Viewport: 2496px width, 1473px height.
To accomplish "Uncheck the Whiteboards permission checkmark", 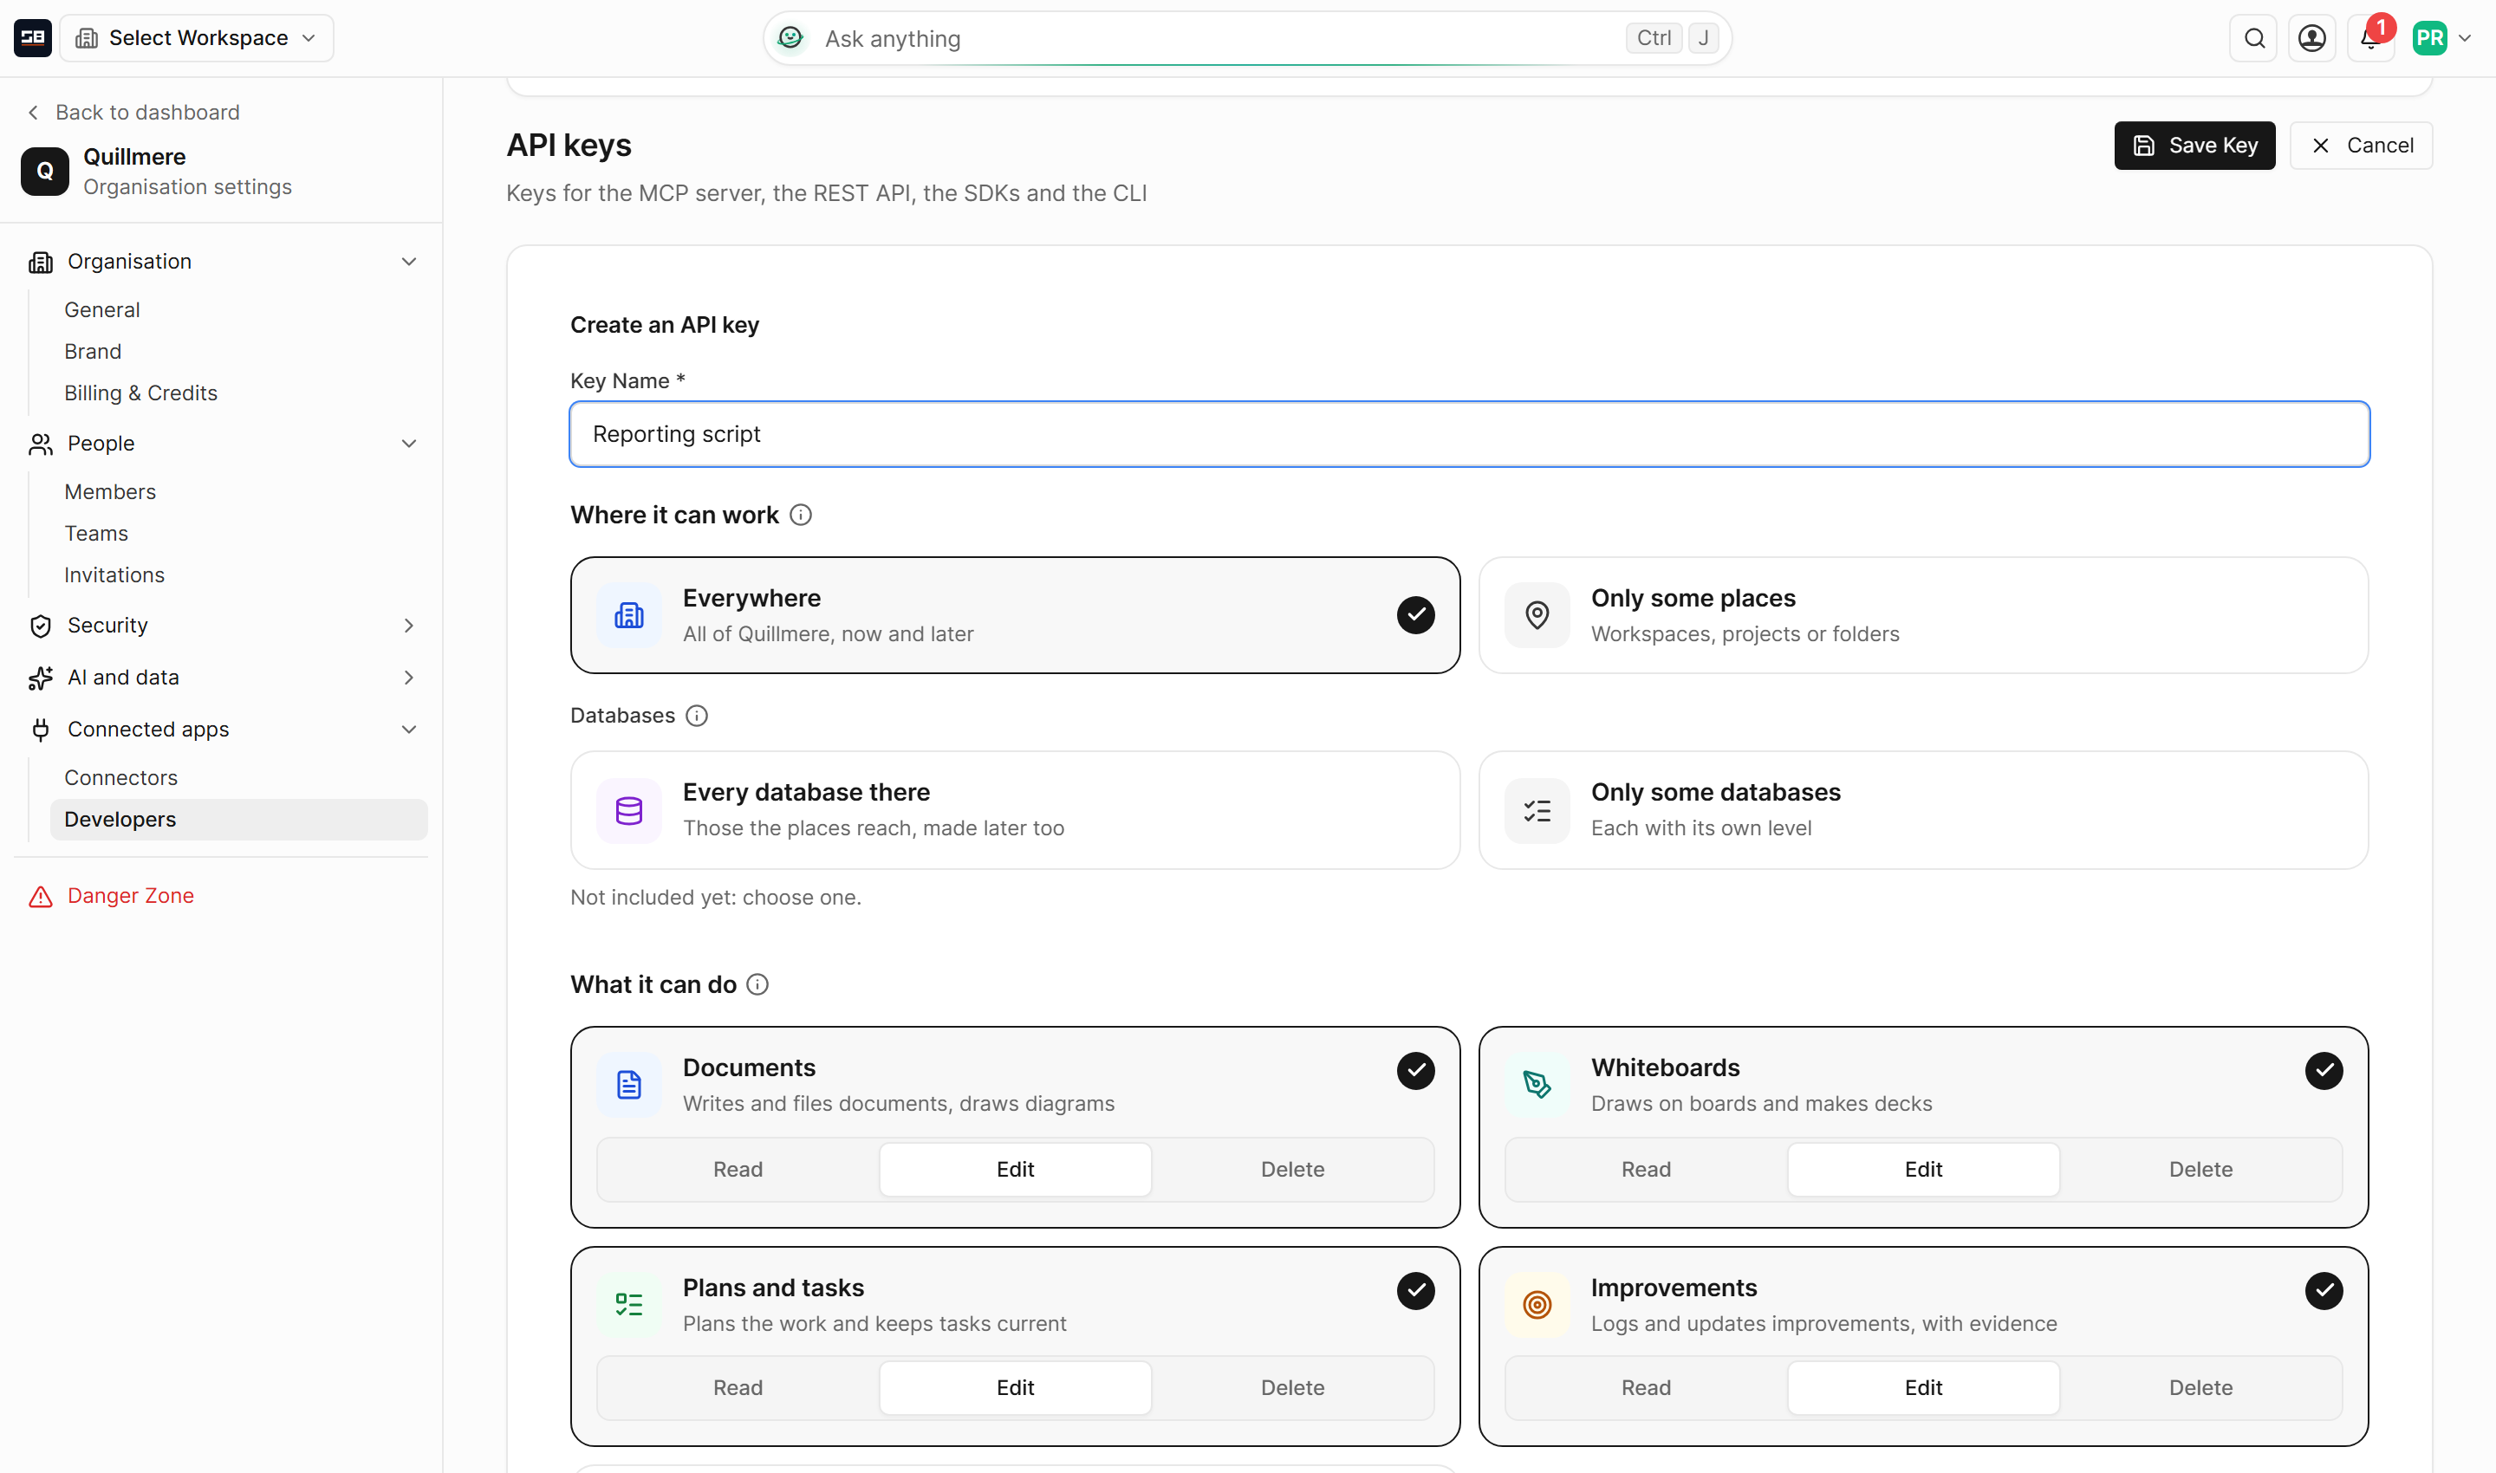I will pyautogui.click(x=2324, y=1070).
